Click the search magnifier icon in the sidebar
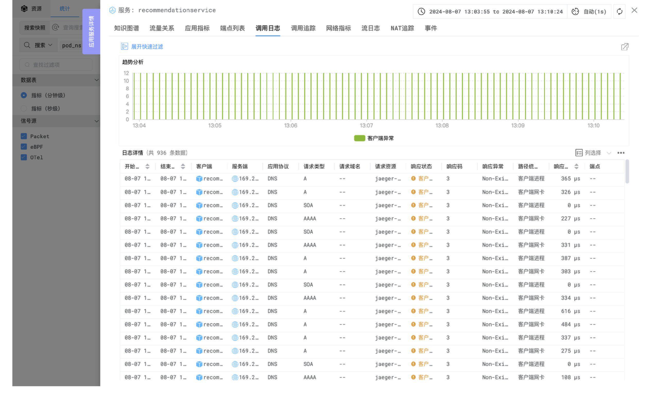Screen dimensions: 659x393 [x=27, y=45]
